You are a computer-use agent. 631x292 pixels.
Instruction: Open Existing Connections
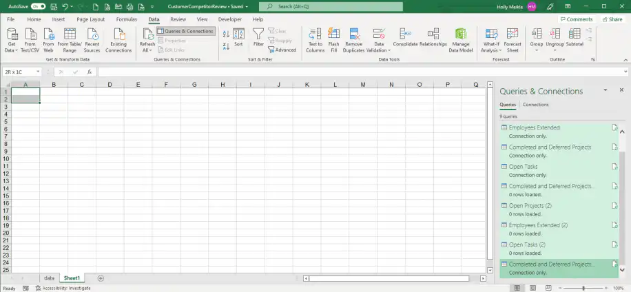click(x=118, y=41)
